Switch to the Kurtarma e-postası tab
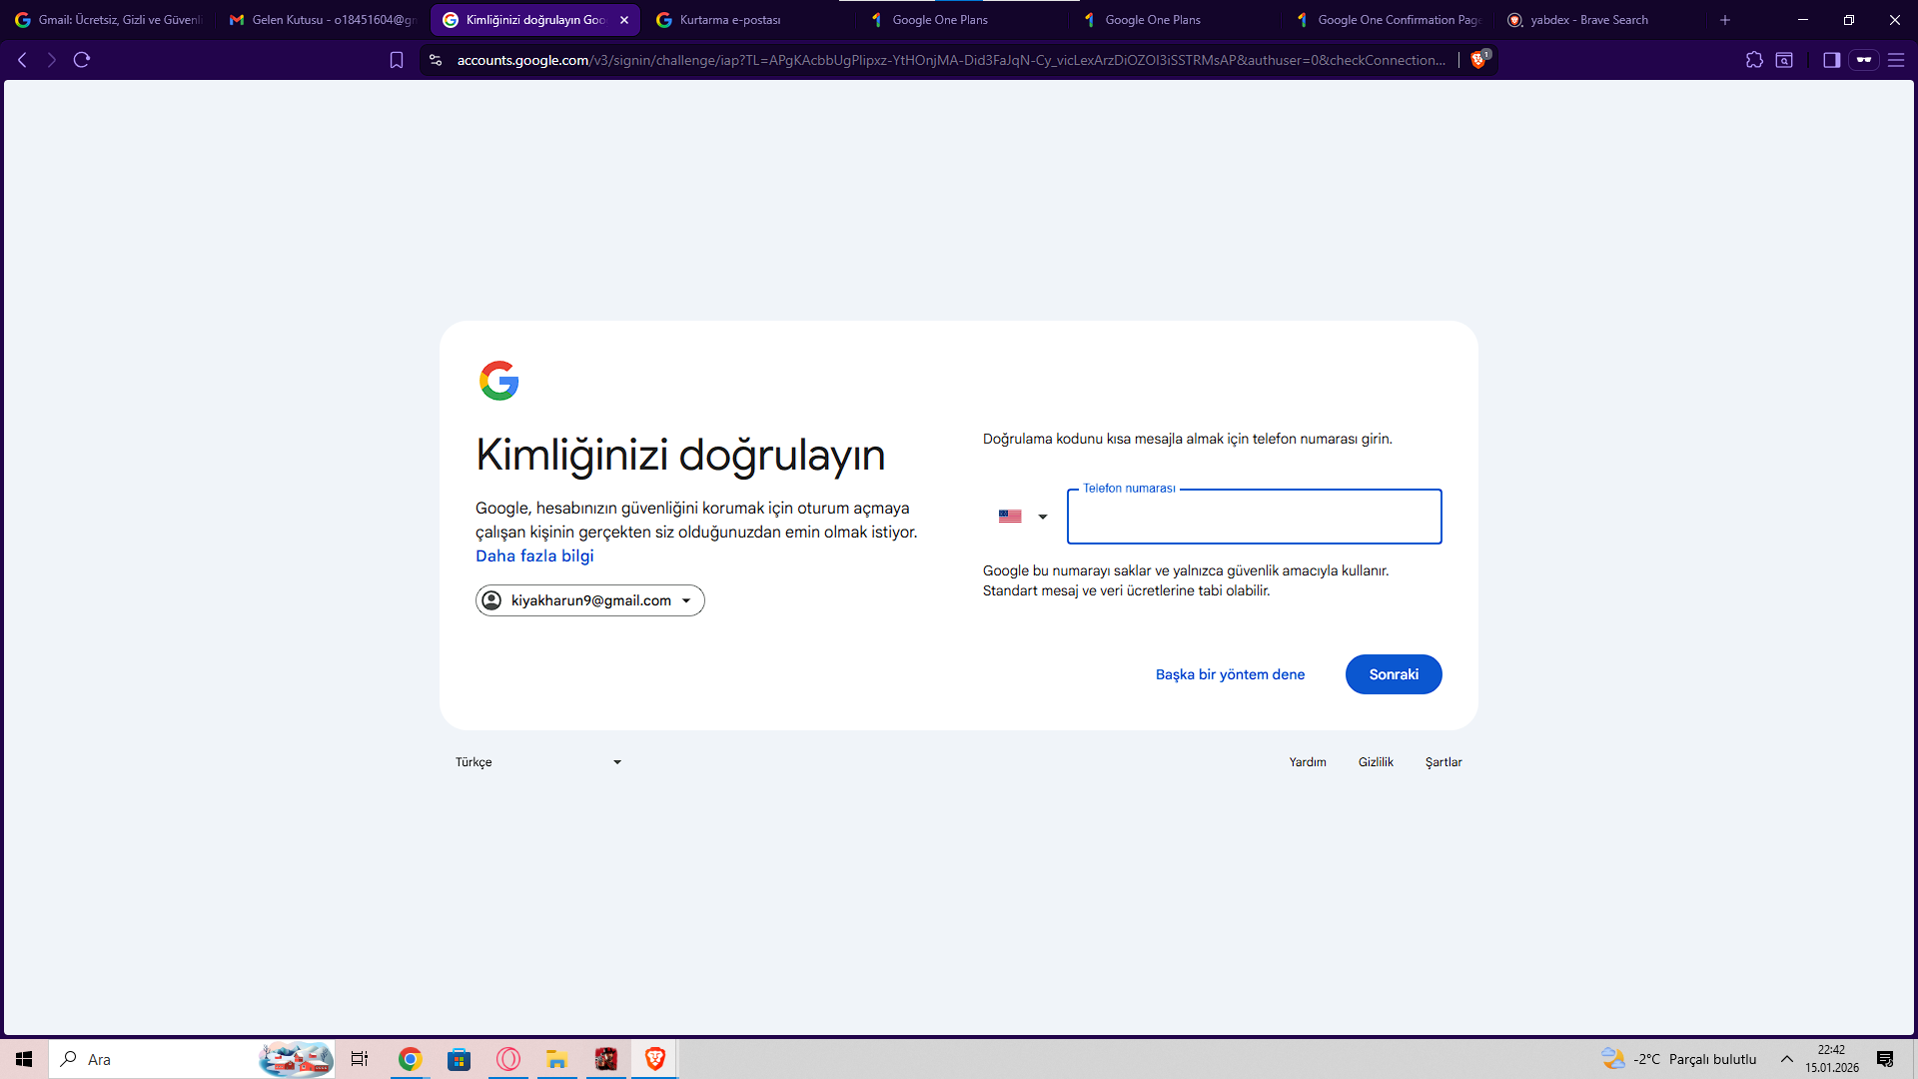The image size is (1918, 1079). pos(749,20)
